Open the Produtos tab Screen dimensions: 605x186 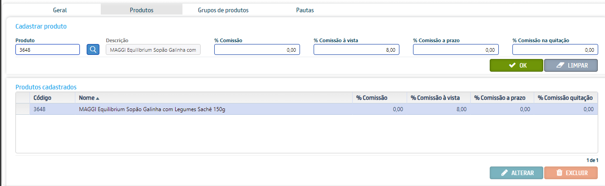coord(141,10)
